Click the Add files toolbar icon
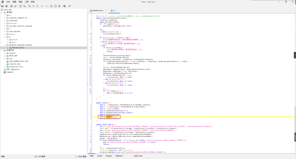 click(7, 6)
